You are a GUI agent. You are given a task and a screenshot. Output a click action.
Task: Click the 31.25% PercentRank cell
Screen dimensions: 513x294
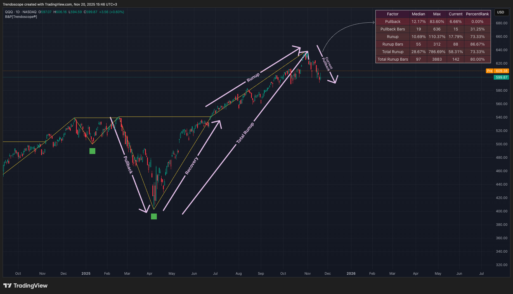pos(477,29)
